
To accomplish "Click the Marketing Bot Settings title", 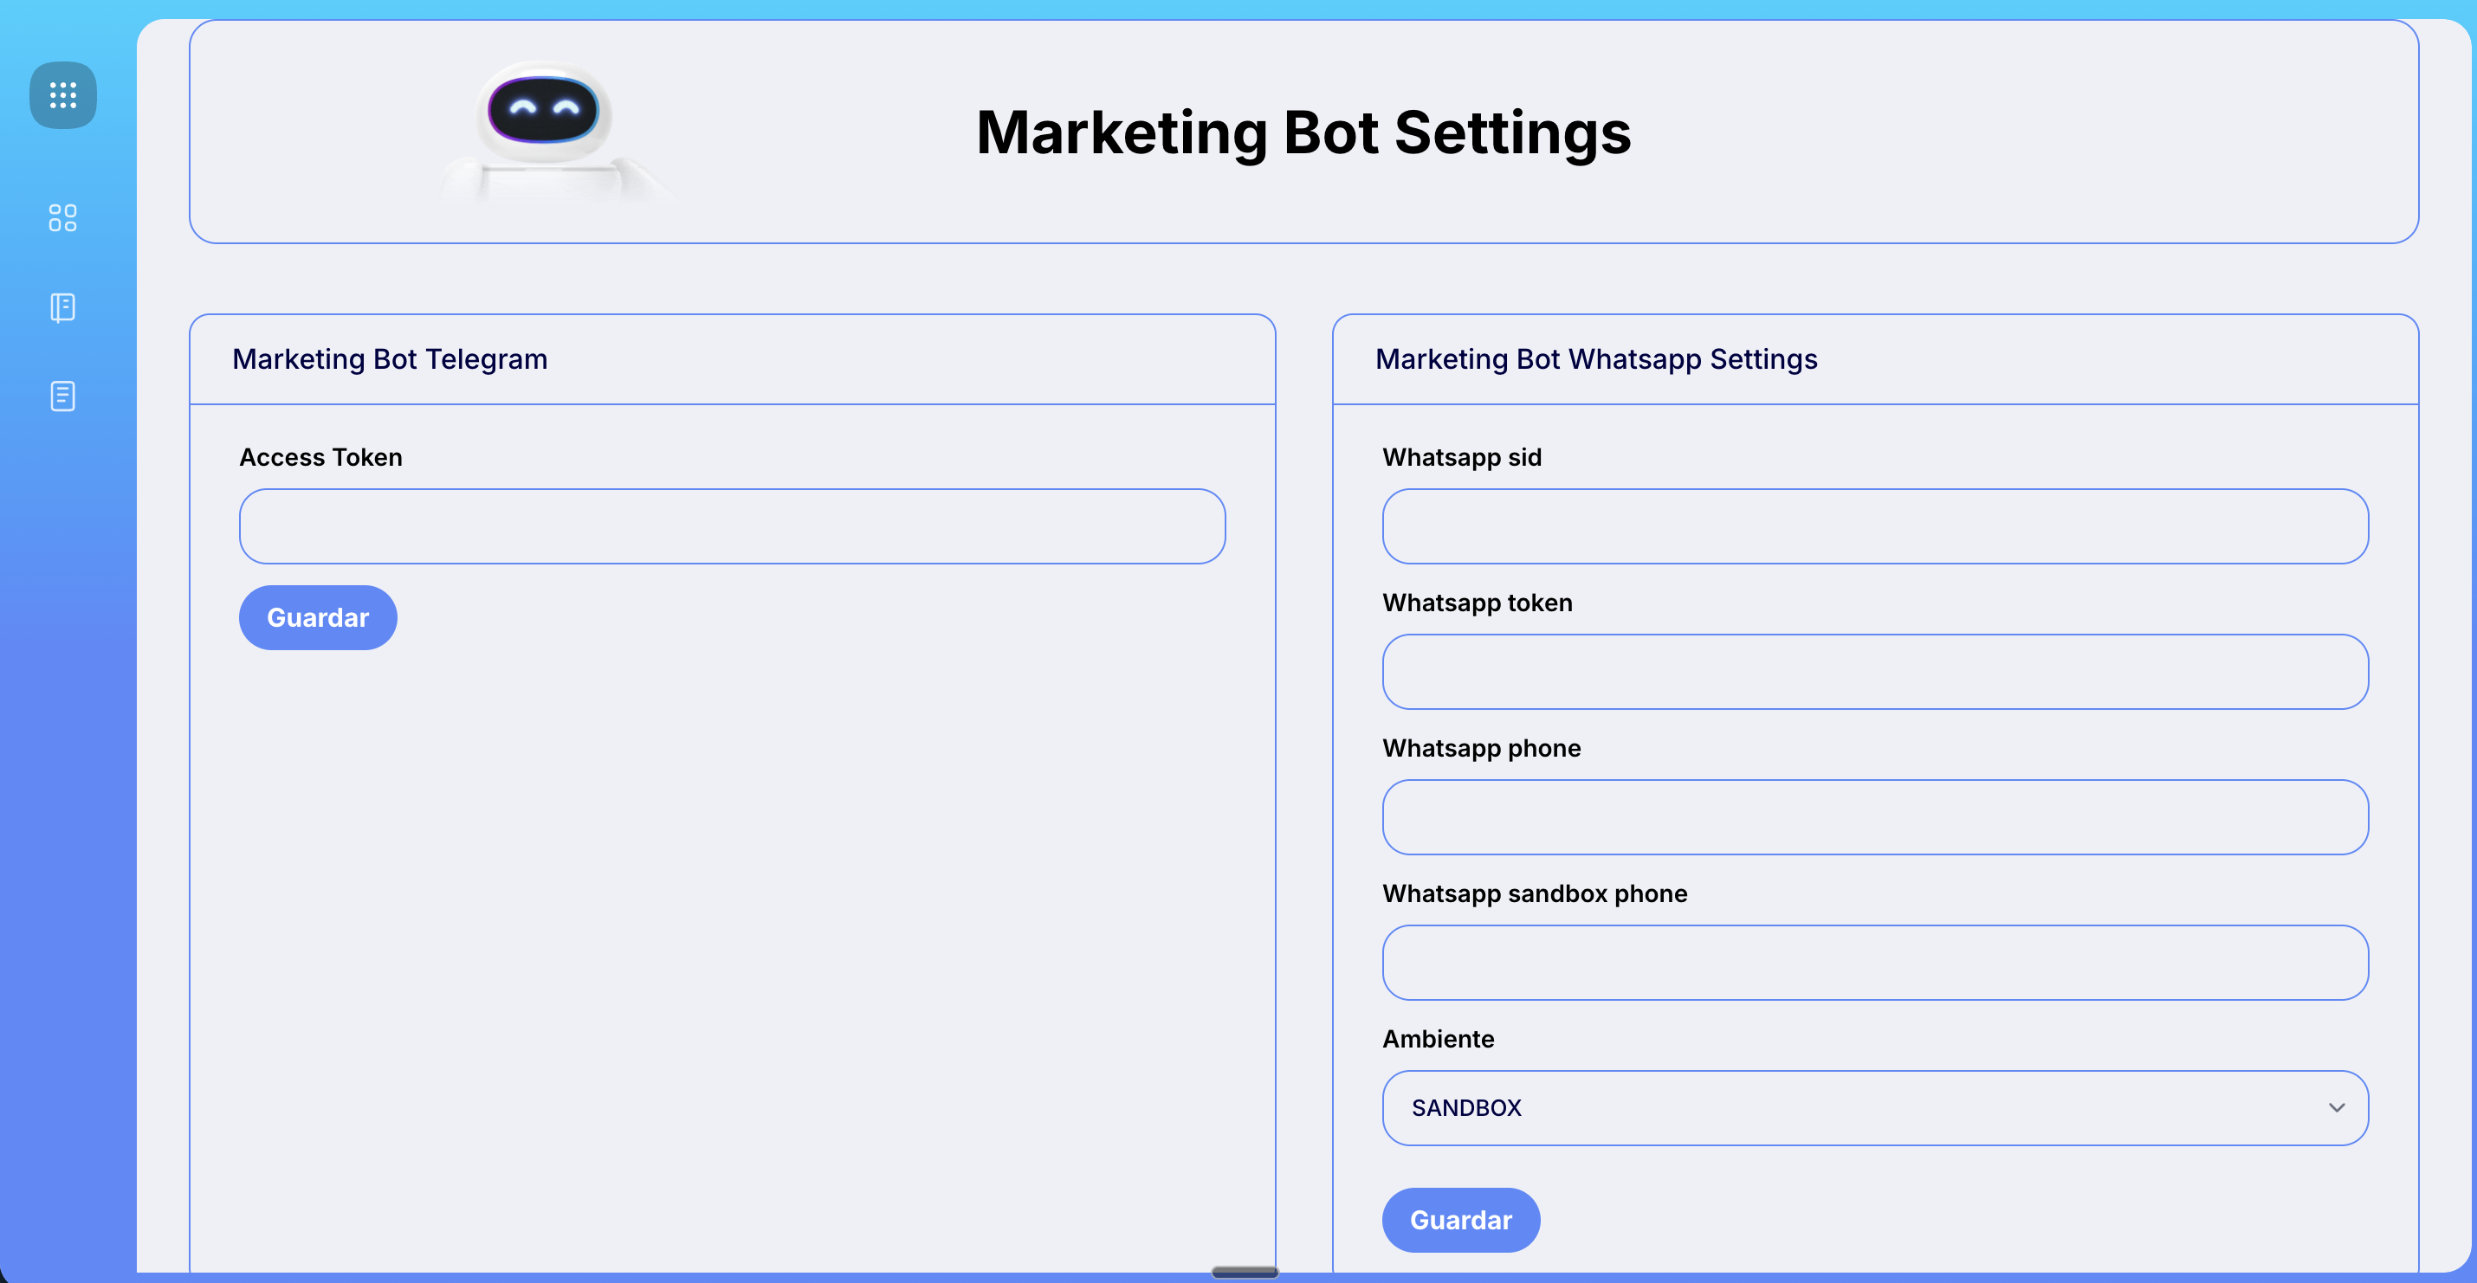I will tap(1303, 132).
